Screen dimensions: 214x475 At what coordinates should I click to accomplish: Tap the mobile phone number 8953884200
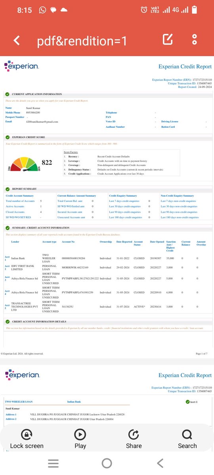(x=33, y=112)
